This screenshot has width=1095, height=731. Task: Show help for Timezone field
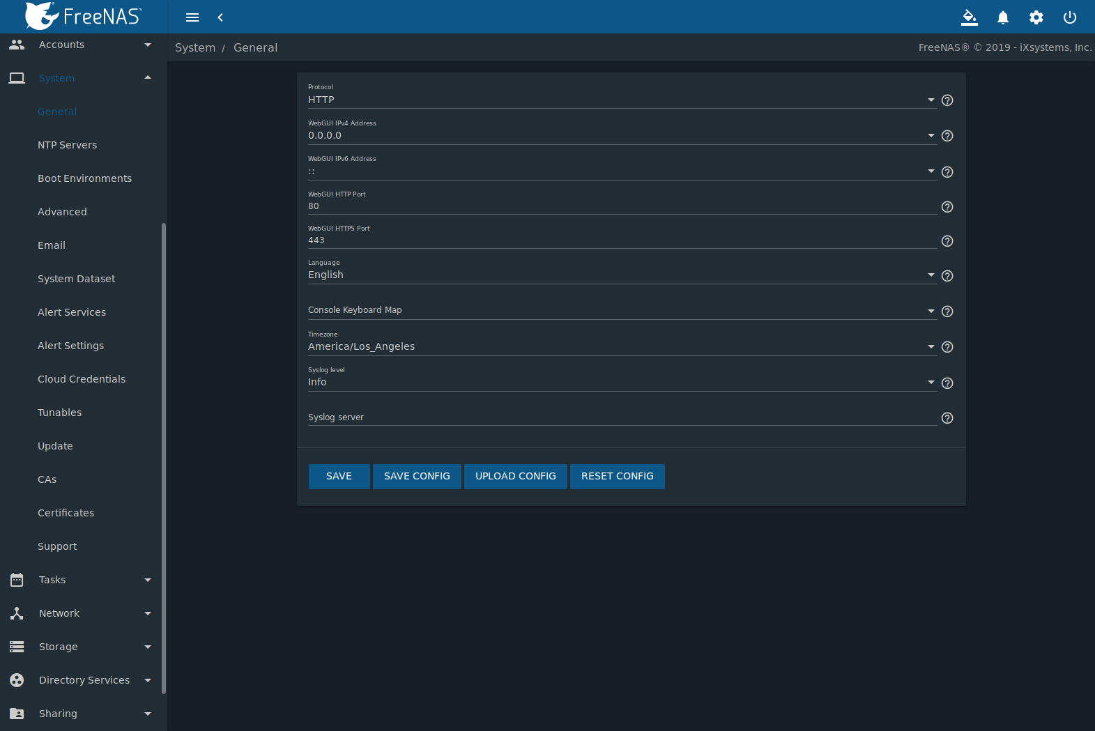click(947, 347)
